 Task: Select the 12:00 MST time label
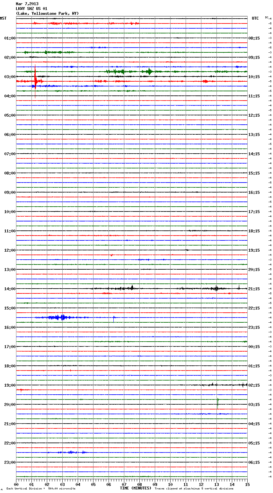10,250
